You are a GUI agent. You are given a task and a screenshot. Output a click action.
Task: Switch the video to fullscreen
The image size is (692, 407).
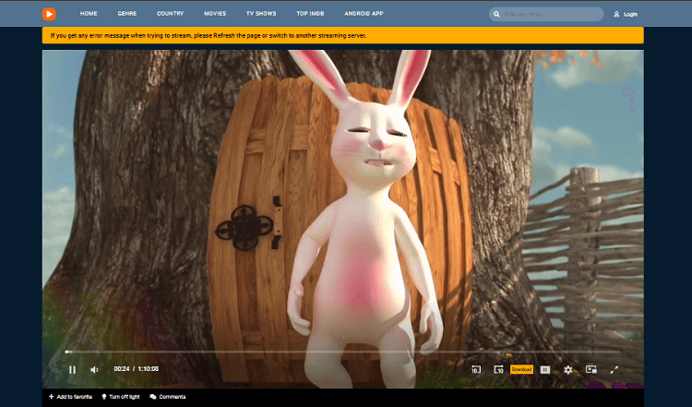(614, 370)
